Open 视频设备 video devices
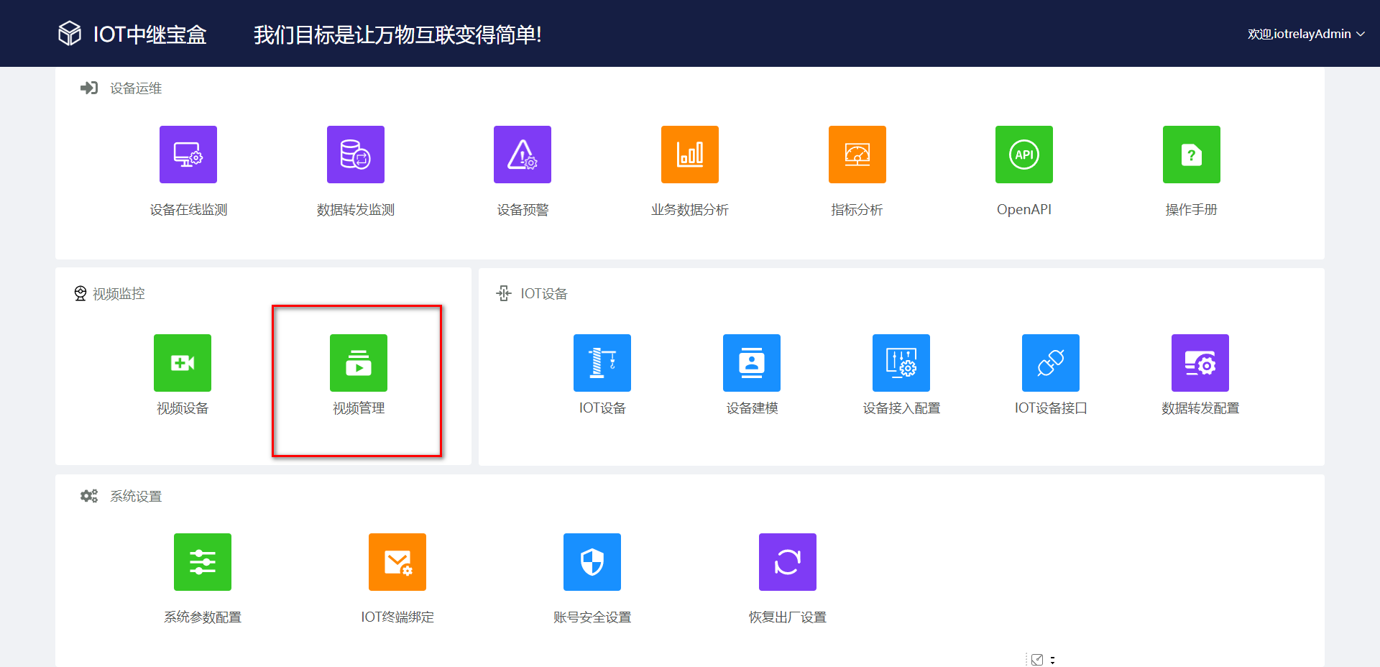 point(182,363)
